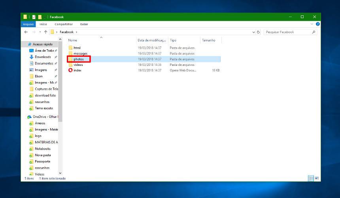Switch to the Exibir tab
The image size is (340, 198).
click(x=84, y=24)
